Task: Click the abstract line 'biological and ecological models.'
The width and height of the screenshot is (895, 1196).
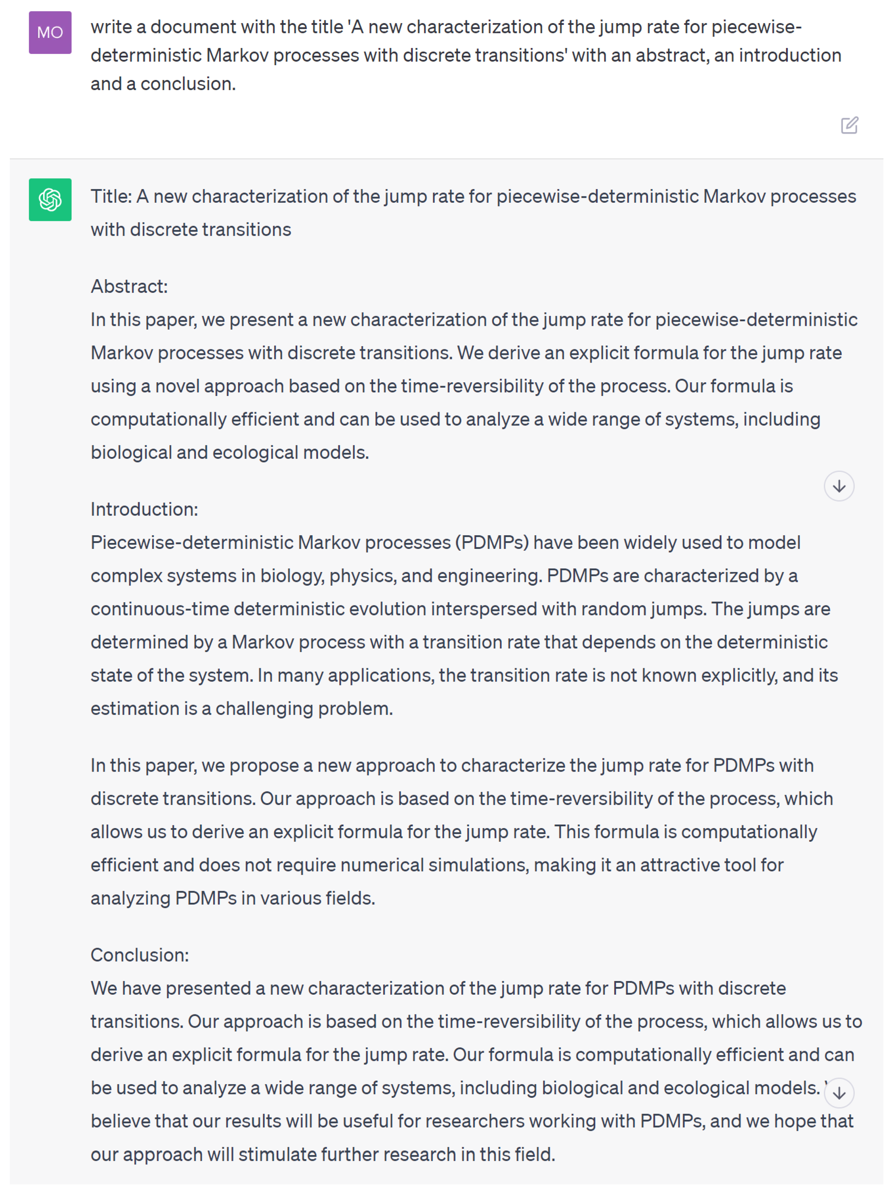Action: [230, 452]
